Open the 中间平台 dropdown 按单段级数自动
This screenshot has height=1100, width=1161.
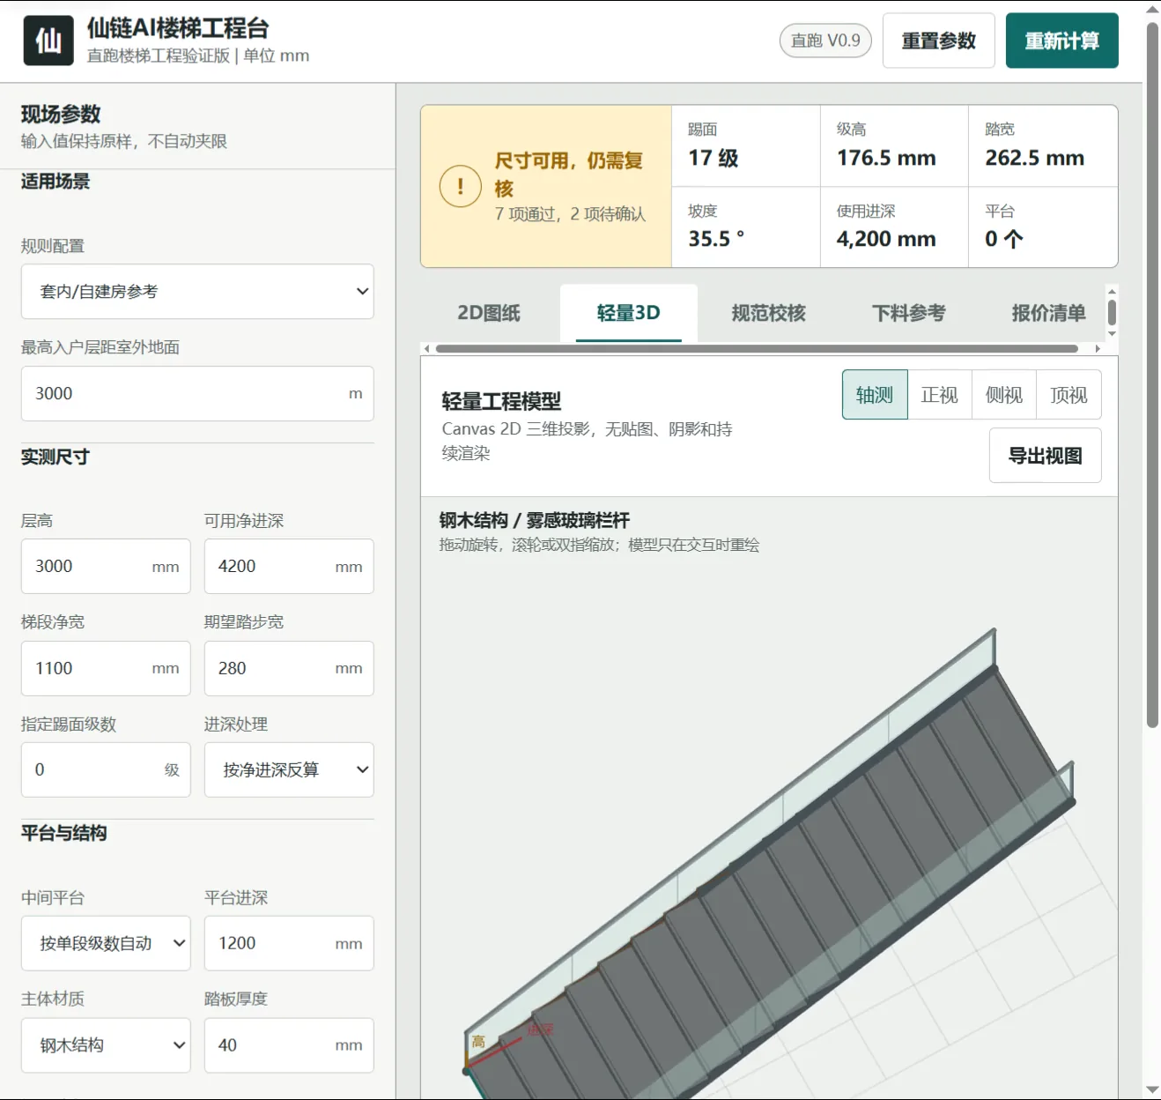pyautogui.click(x=106, y=943)
